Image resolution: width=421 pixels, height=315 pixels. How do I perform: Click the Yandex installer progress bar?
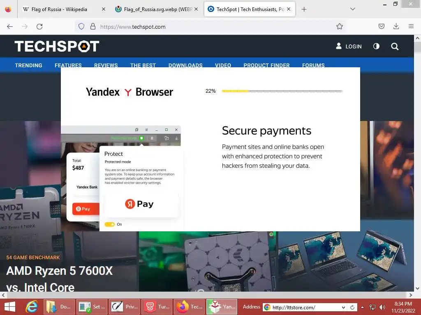282,91
